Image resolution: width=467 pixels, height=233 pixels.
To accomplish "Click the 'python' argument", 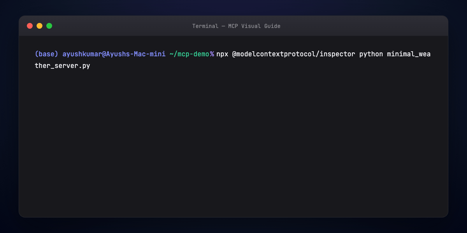I will click(x=371, y=54).
